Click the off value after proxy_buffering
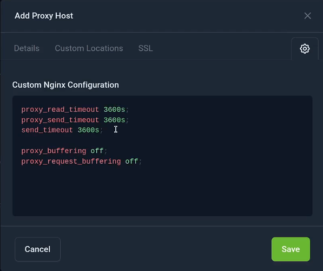 click(97, 151)
